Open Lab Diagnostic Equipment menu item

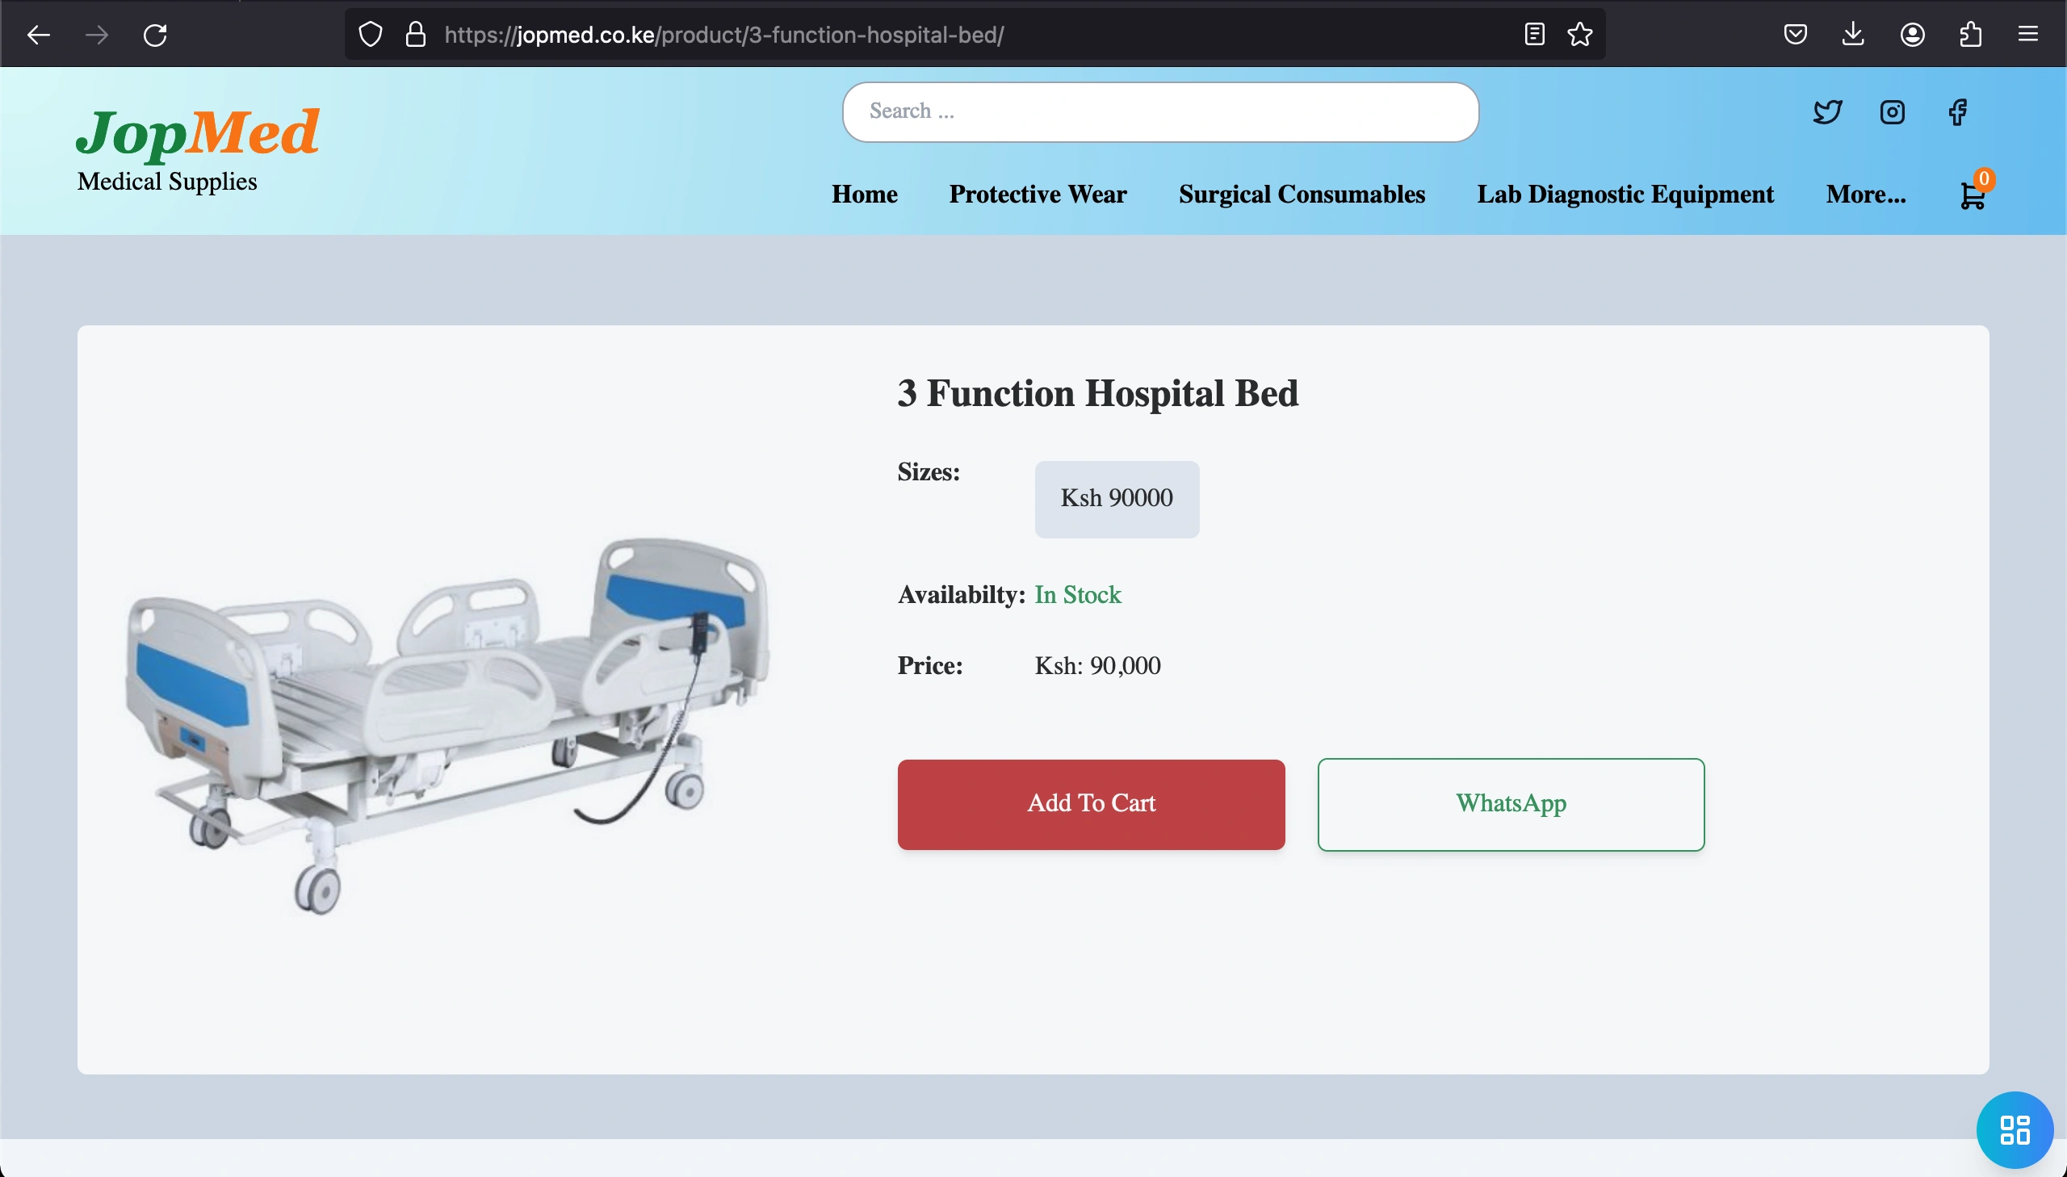pyautogui.click(x=1625, y=194)
